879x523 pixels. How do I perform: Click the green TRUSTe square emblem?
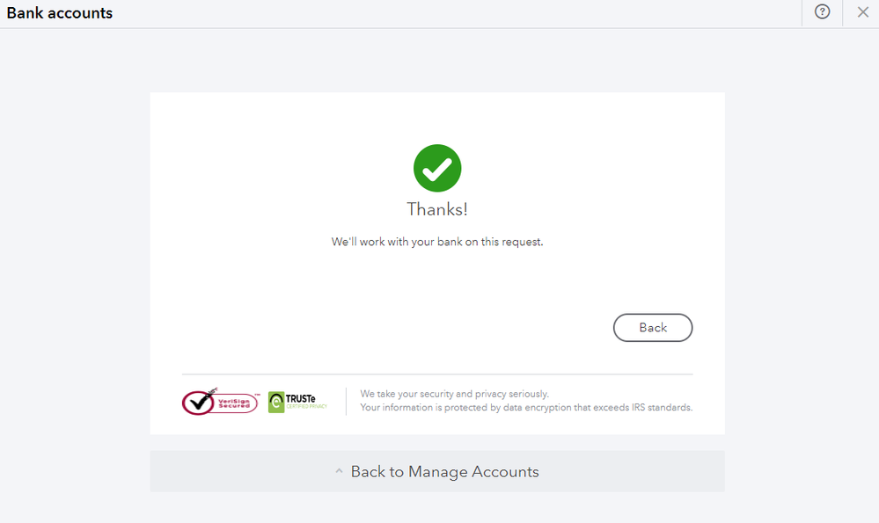point(276,403)
